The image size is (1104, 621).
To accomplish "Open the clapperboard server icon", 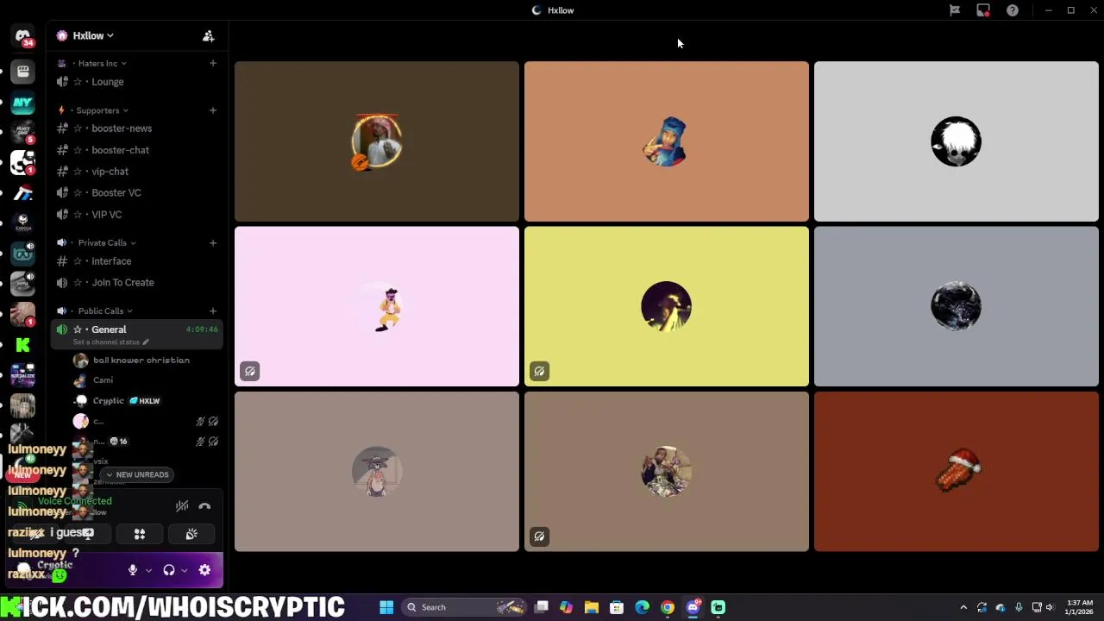I will click(22, 72).
